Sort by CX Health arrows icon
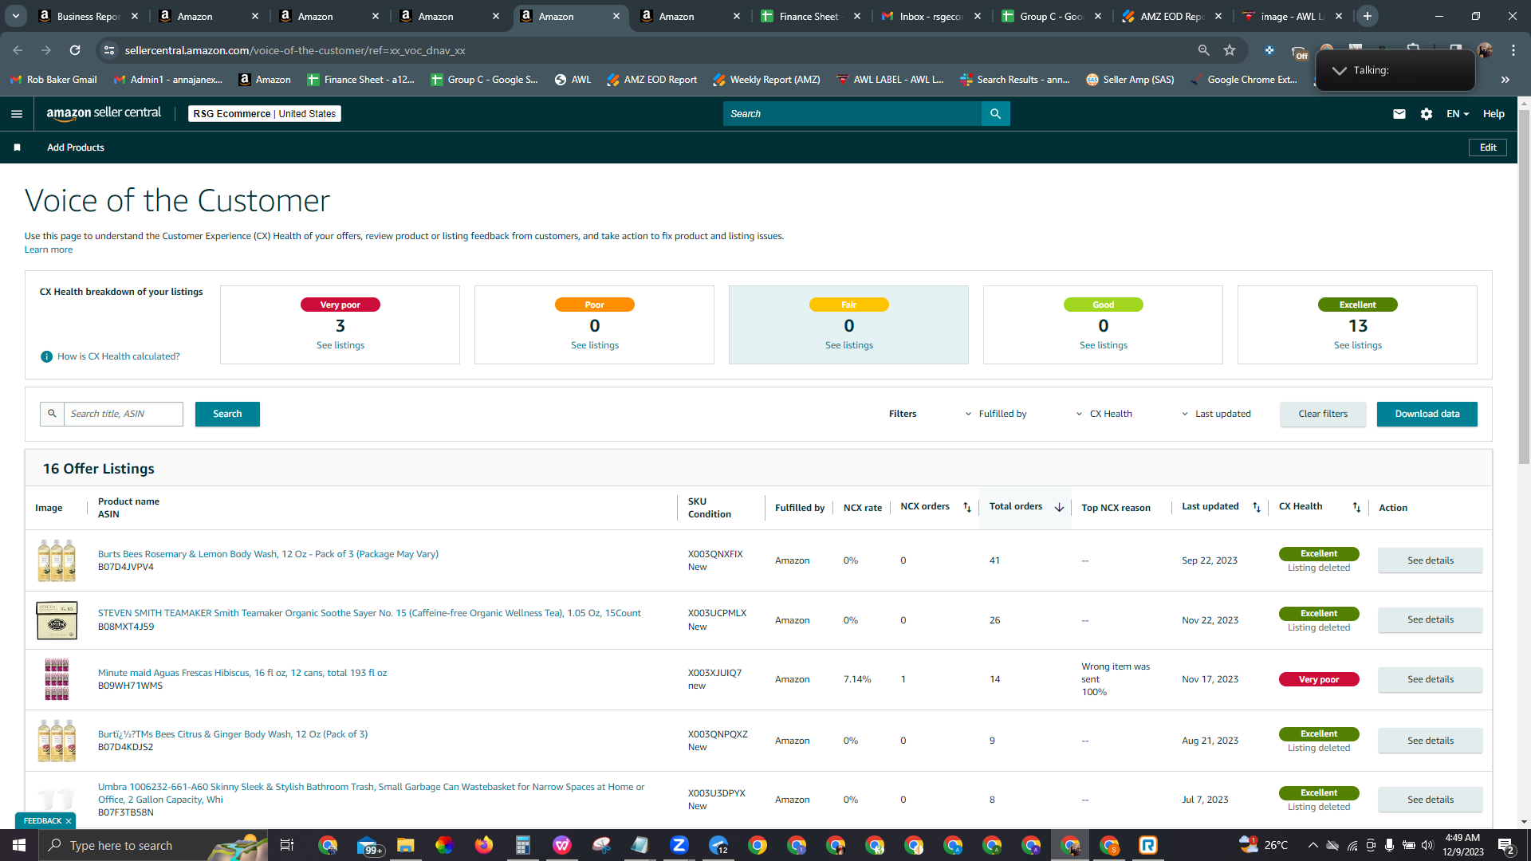This screenshot has height=861, width=1531. coord(1356,507)
